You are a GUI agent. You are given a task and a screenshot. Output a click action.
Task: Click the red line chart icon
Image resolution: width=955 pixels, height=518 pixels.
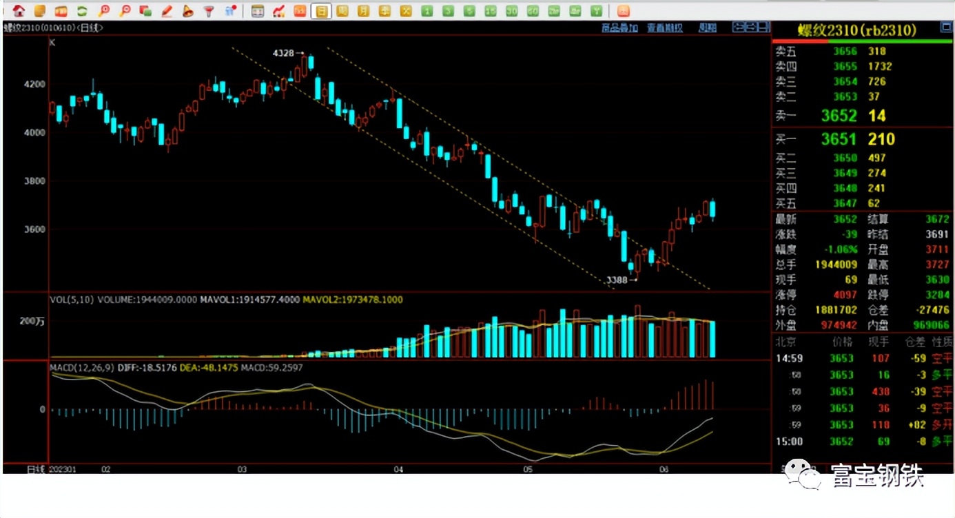(278, 11)
